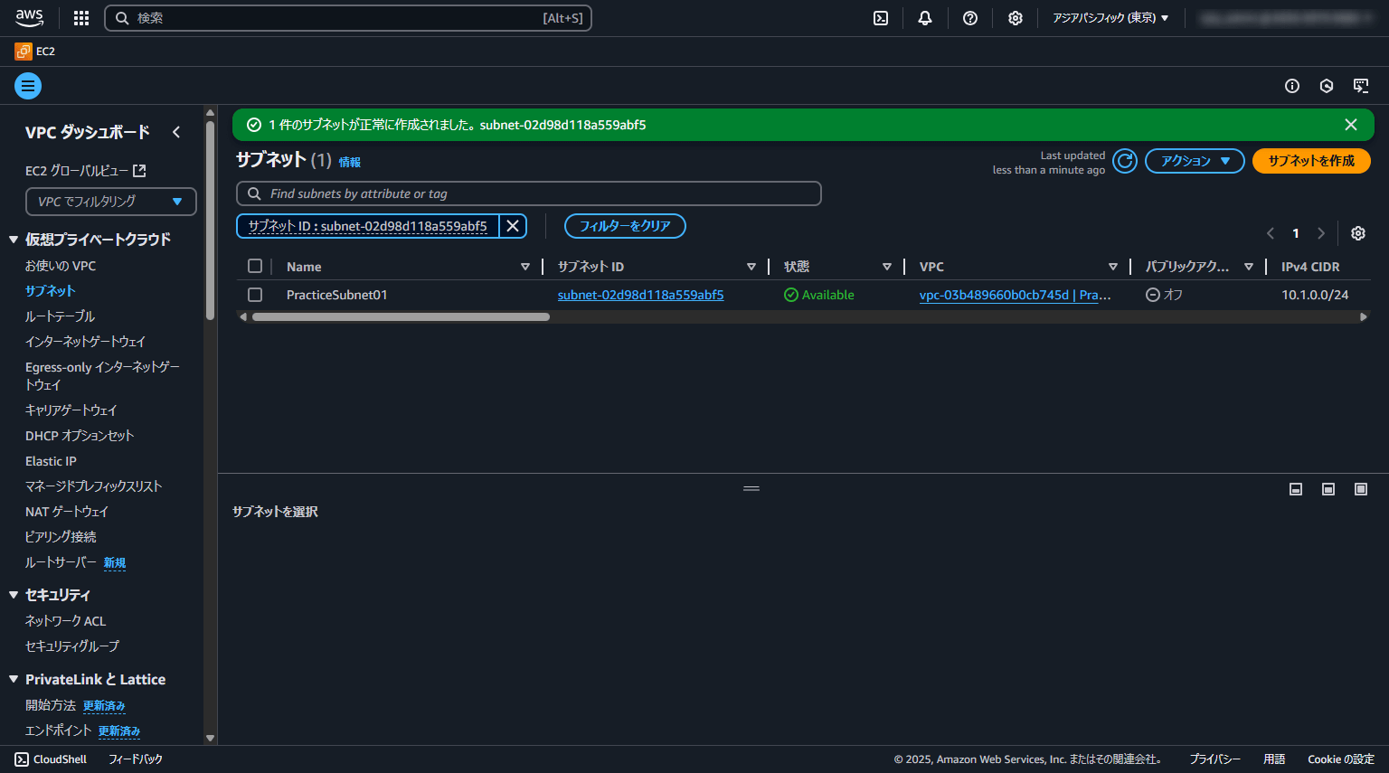The width and height of the screenshot is (1389, 773).
Task: Click the hexagon security icon in toolbar
Action: (1327, 86)
